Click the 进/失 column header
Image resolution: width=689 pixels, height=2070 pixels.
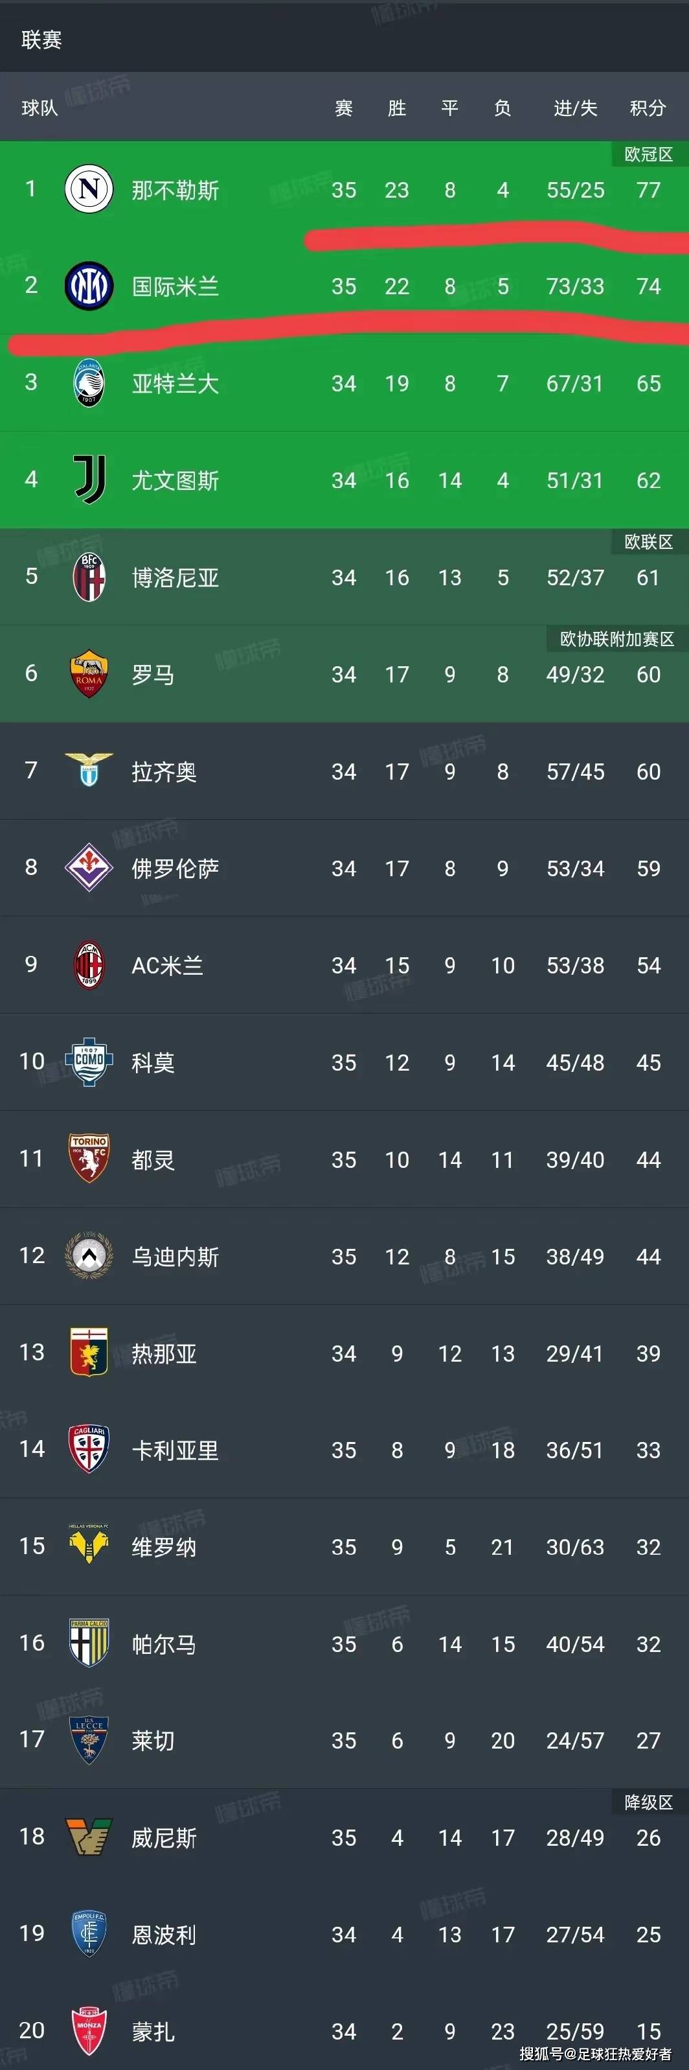pyautogui.click(x=575, y=108)
